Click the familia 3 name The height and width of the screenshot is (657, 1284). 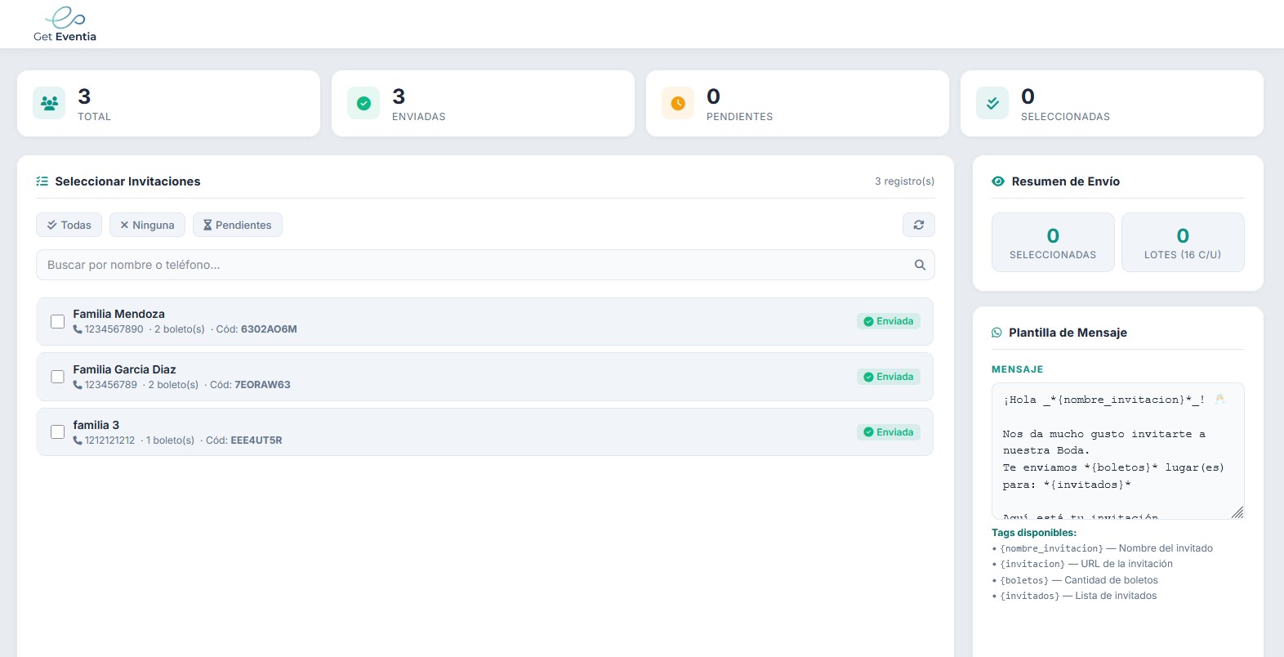coord(96,425)
